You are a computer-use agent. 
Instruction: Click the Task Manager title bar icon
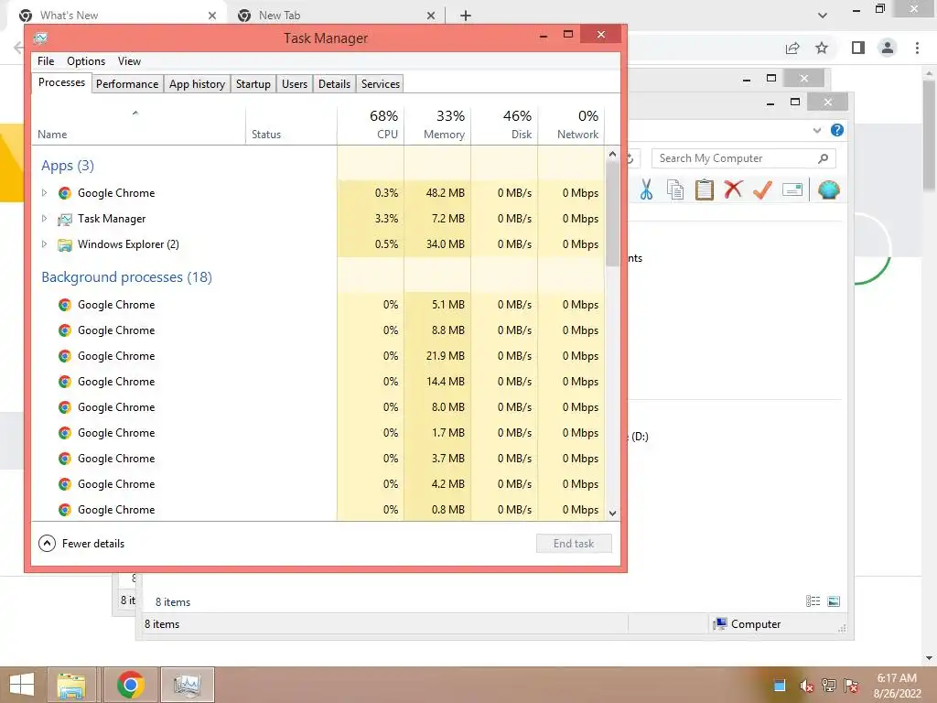(40, 38)
